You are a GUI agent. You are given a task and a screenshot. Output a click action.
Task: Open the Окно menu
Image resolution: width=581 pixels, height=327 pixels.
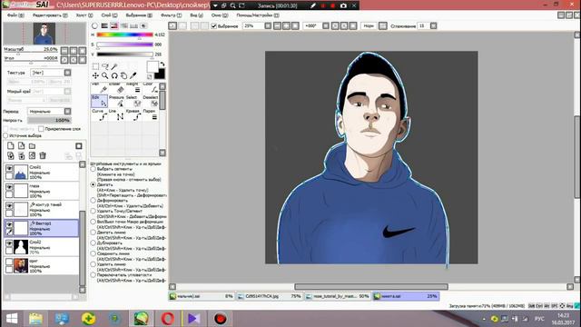pyautogui.click(x=220, y=15)
